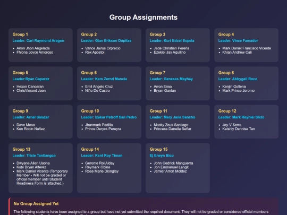The width and height of the screenshot is (287, 215).
Task: Select member Mark Daniel Francisco Vicente
Action: [x=247, y=48]
